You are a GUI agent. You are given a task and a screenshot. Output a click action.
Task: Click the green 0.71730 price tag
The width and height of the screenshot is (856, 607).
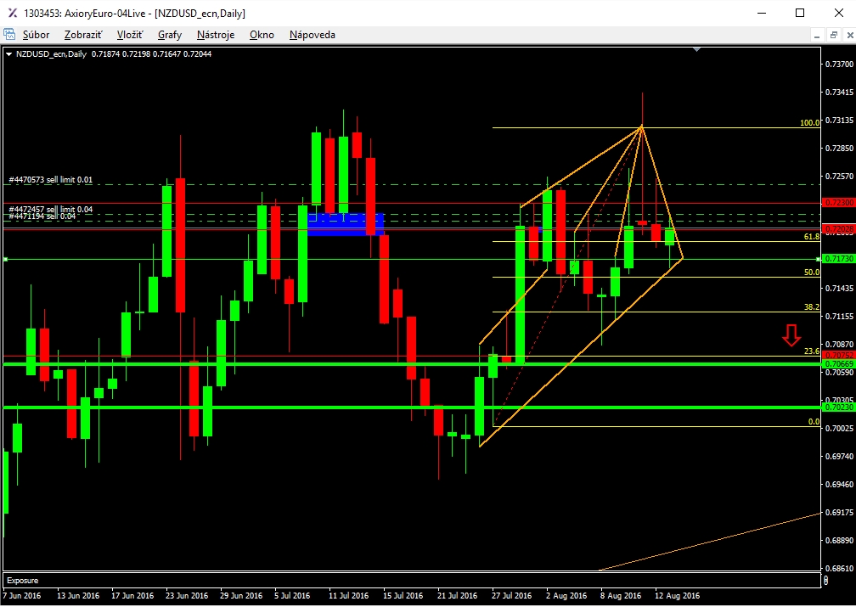[838, 259]
